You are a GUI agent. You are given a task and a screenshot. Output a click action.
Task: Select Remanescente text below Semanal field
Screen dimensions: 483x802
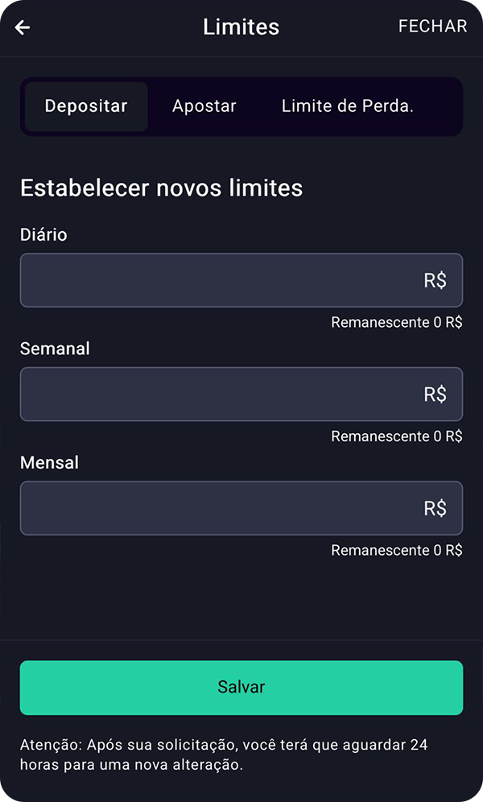(x=396, y=436)
